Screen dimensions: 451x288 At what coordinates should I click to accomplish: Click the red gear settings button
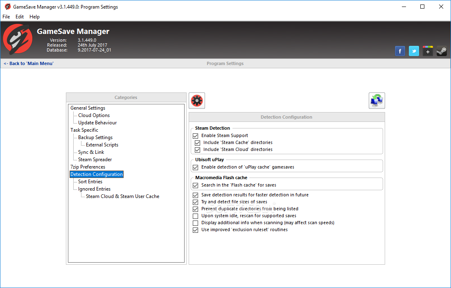[x=197, y=101]
